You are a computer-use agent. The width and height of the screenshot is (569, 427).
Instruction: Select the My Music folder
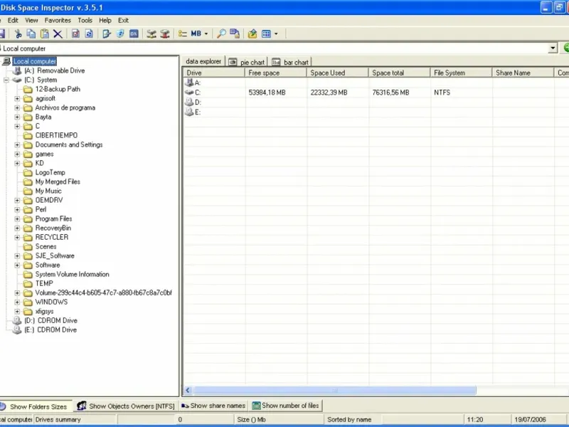click(x=48, y=191)
